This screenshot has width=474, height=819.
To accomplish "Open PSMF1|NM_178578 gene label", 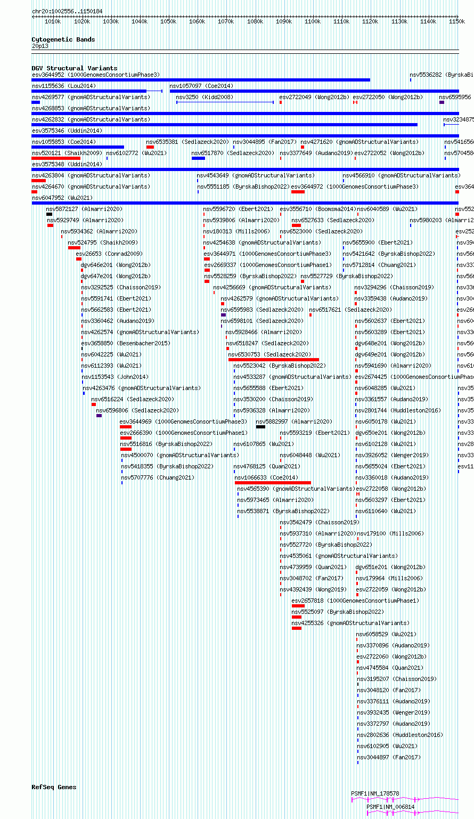I will (375, 793).
